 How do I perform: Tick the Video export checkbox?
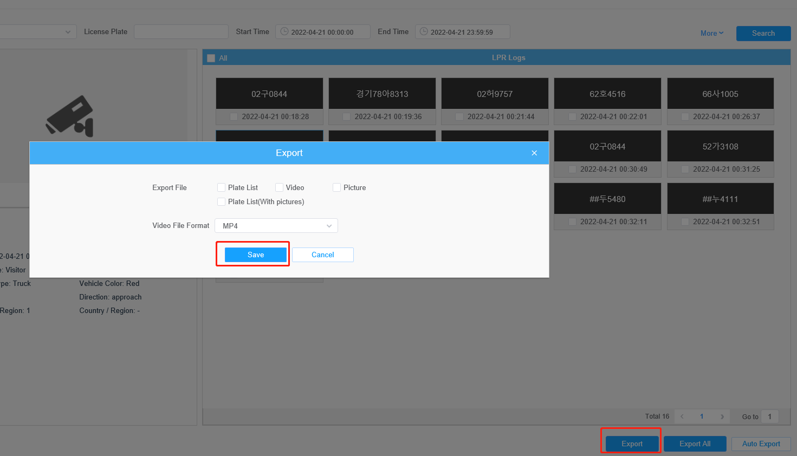click(x=279, y=187)
